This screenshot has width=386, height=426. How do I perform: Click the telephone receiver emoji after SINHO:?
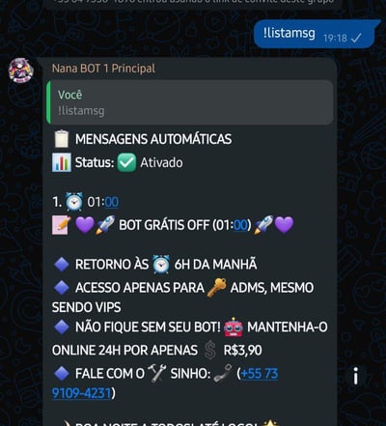(x=224, y=374)
